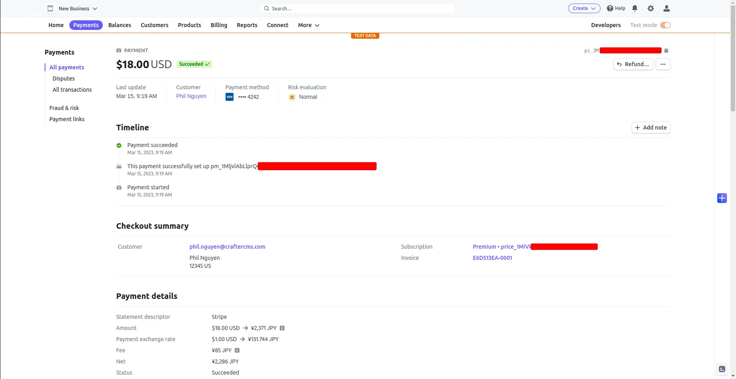
Task: Click the notifications bell icon
Action: (635, 8)
